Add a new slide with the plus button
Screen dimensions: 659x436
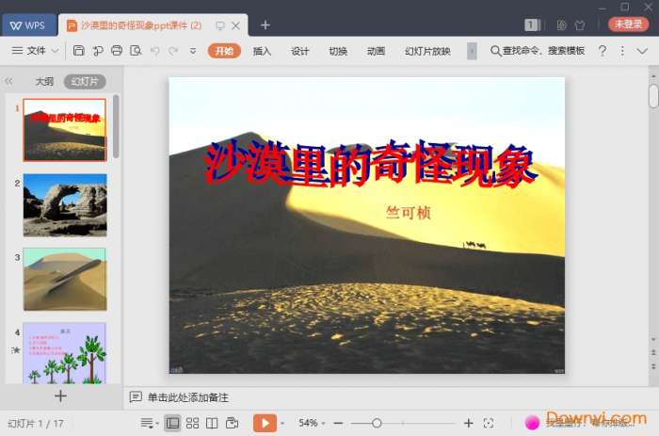pyautogui.click(x=60, y=396)
